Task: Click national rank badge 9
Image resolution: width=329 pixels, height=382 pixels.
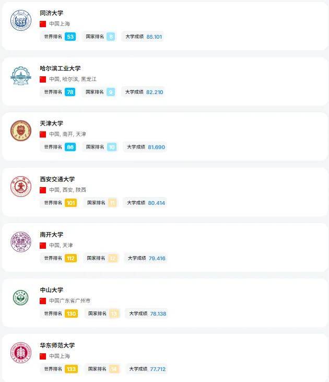Action: coord(111,92)
